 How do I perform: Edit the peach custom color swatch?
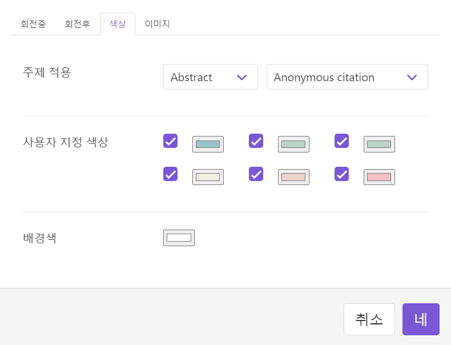293,177
